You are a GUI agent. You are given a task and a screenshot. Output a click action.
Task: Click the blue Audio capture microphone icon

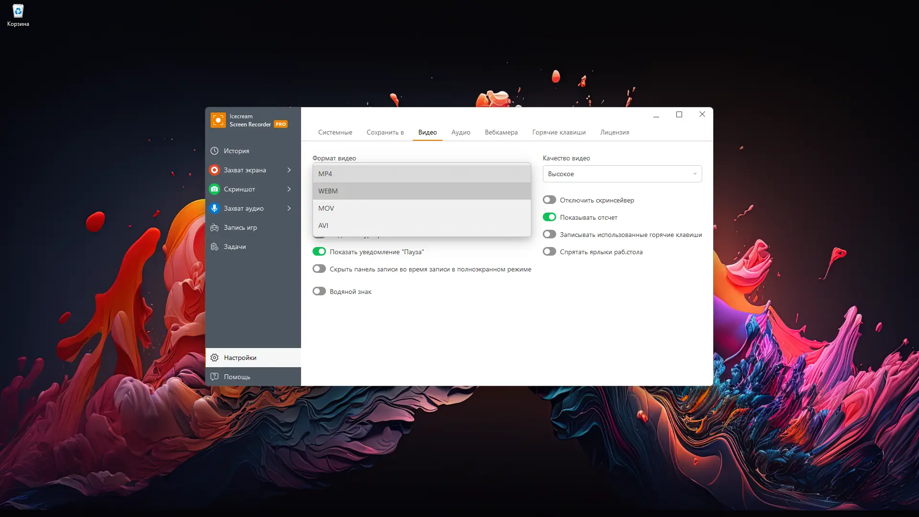[214, 208]
